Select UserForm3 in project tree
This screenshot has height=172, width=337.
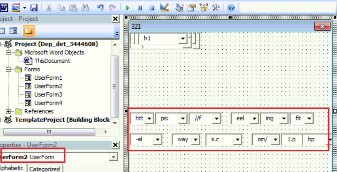click(x=48, y=94)
